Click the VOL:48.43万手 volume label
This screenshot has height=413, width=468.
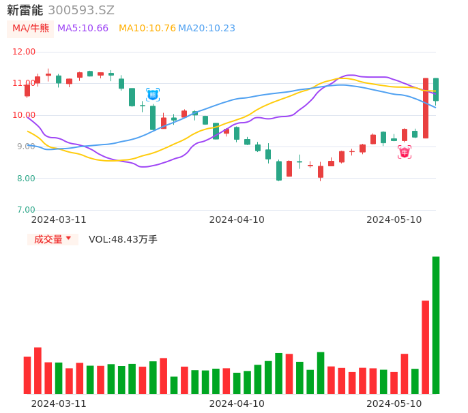coord(123,239)
